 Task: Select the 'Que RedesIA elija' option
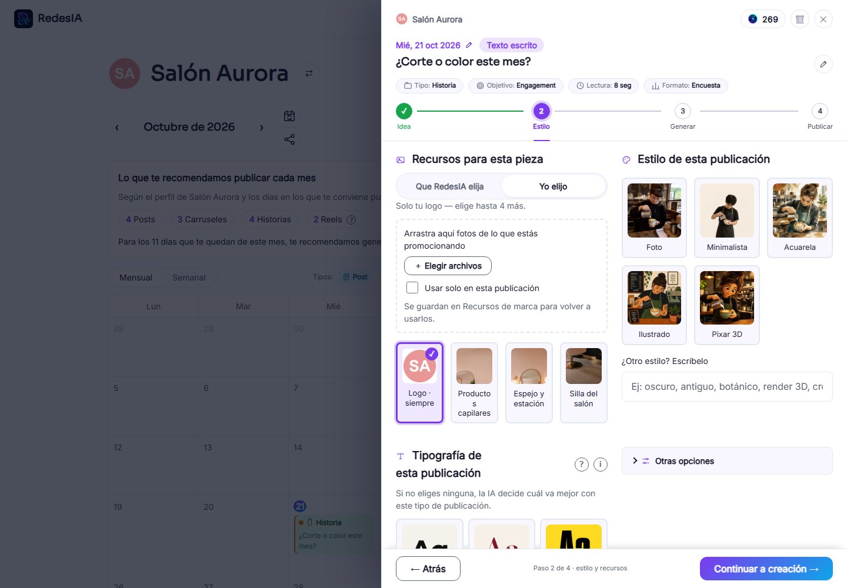(449, 186)
